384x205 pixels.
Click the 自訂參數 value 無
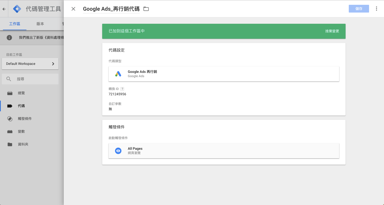pyautogui.click(x=110, y=109)
